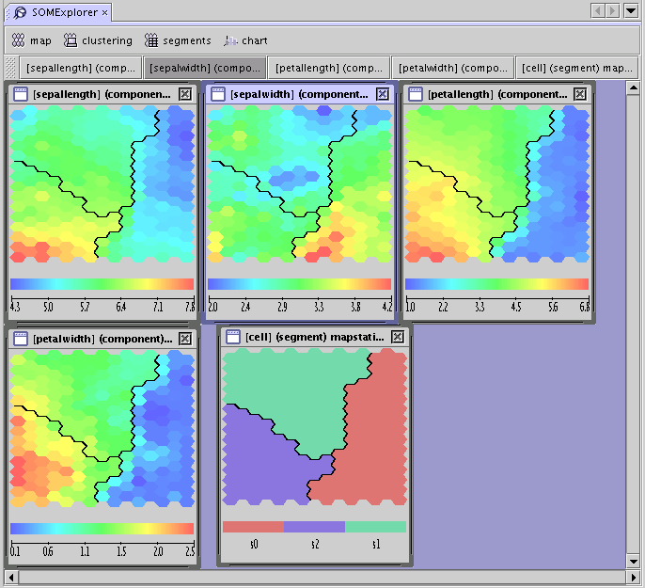Close the petallength component window
The height and width of the screenshot is (588, 645).
point(579,94)
